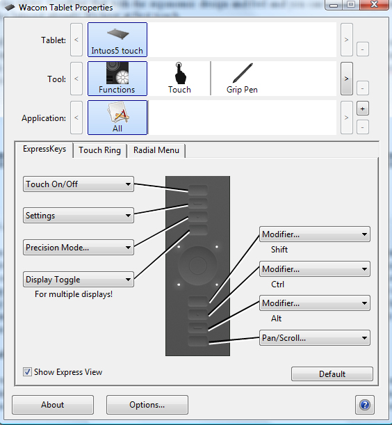The height and width of the screenshot is (425, 392).
Task: Switch to the Radial Menu tab
Action: pos(156,150)
